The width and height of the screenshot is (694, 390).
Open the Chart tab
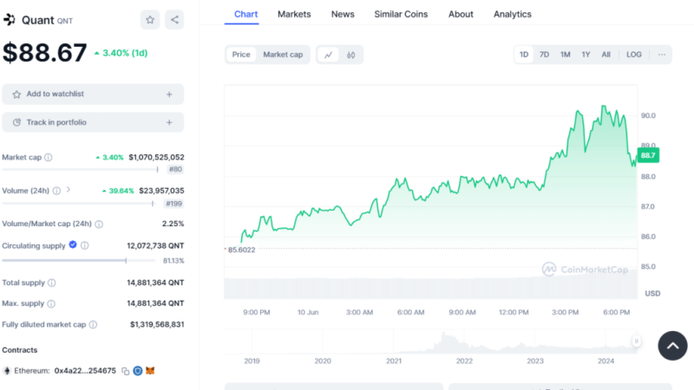pyautogui.click(x=246, y=14)
